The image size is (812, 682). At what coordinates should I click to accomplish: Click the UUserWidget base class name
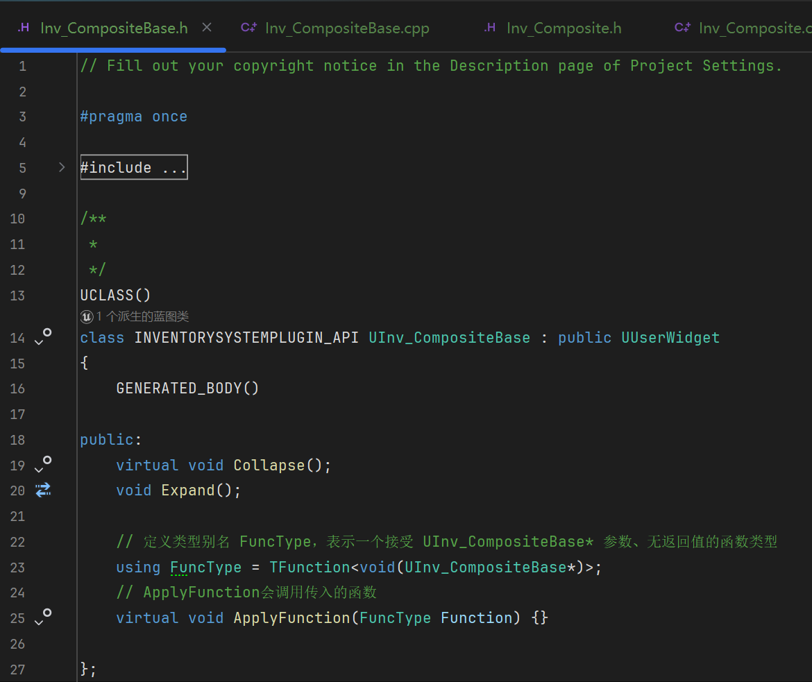click(670, 338)
